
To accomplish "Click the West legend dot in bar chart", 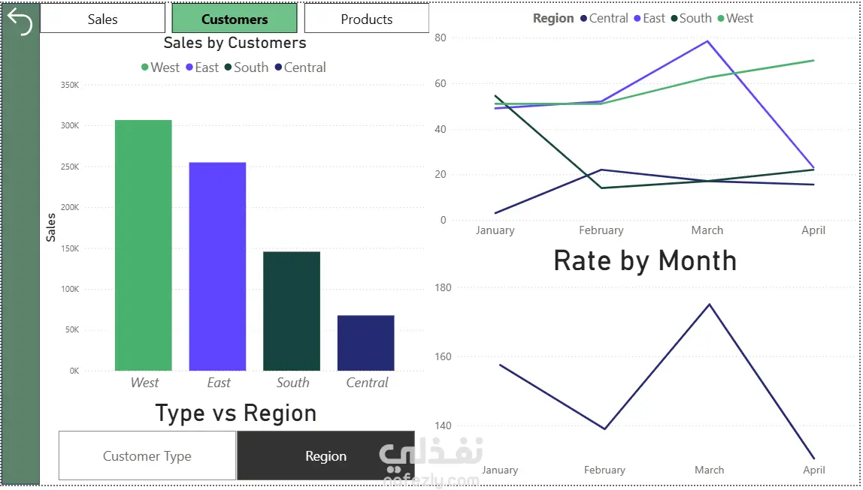I will pyautogui.click(x=145, y=67).
